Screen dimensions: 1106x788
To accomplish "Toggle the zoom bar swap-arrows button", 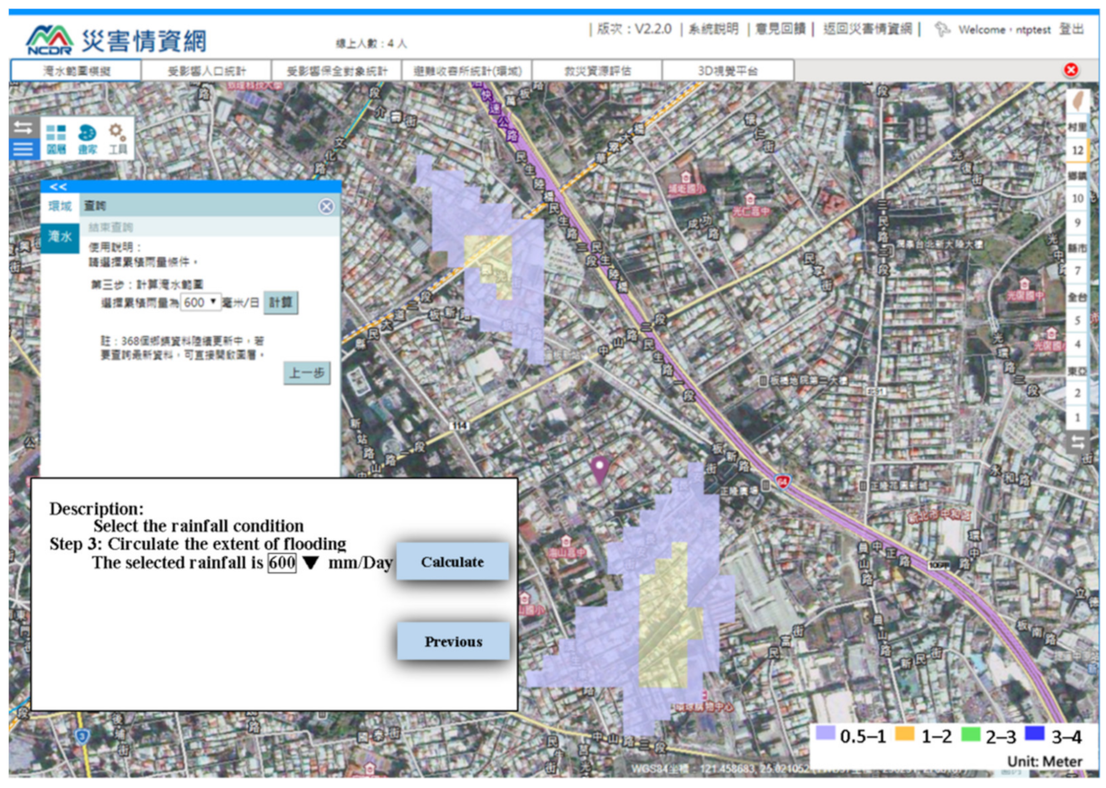I will pyautogui.click(x=1078, y=442).
